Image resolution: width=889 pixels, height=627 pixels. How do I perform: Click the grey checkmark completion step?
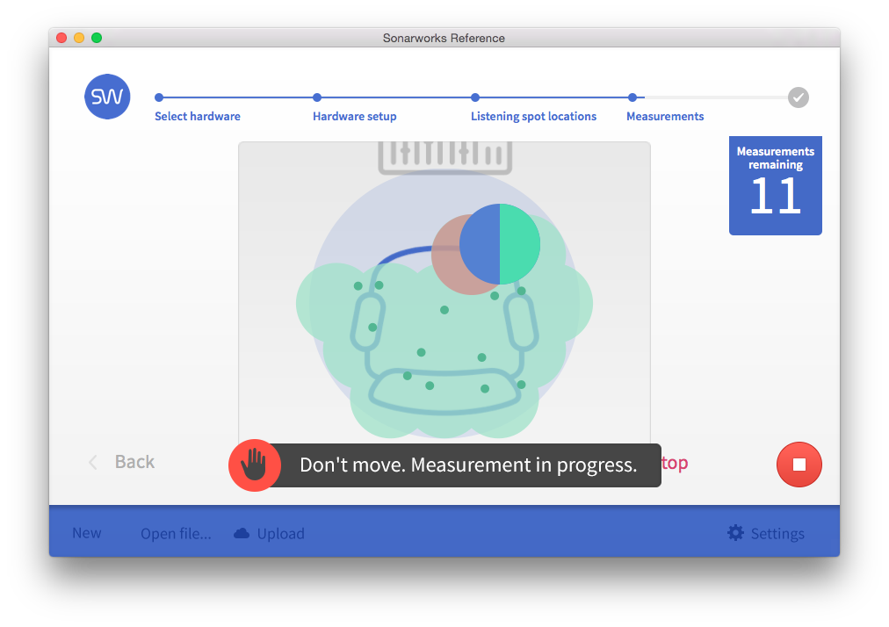798,97
